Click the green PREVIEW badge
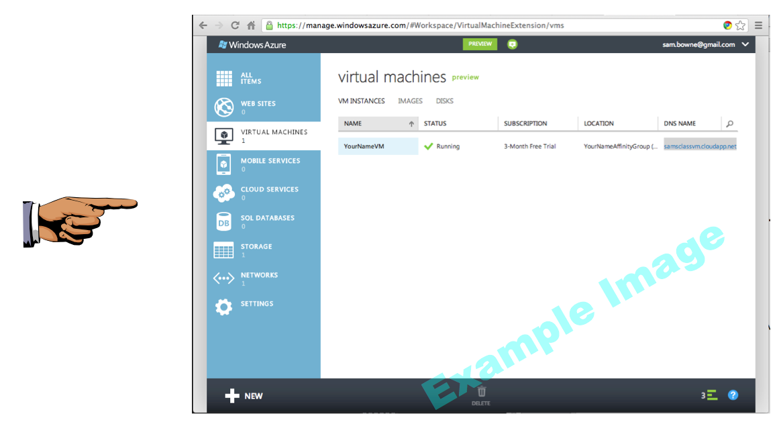Image resolution: width=781 pixels, height=422 pixels. [x=480, y=44]
